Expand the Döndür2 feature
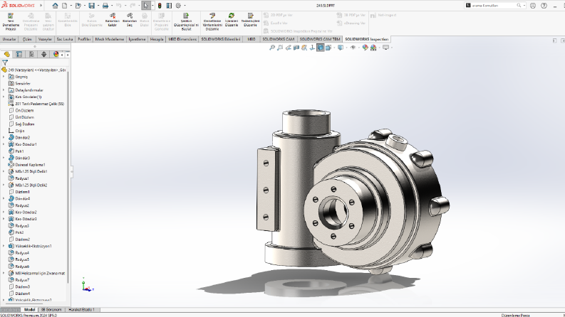The image size is (565, 317). click(x=4, y=138)
